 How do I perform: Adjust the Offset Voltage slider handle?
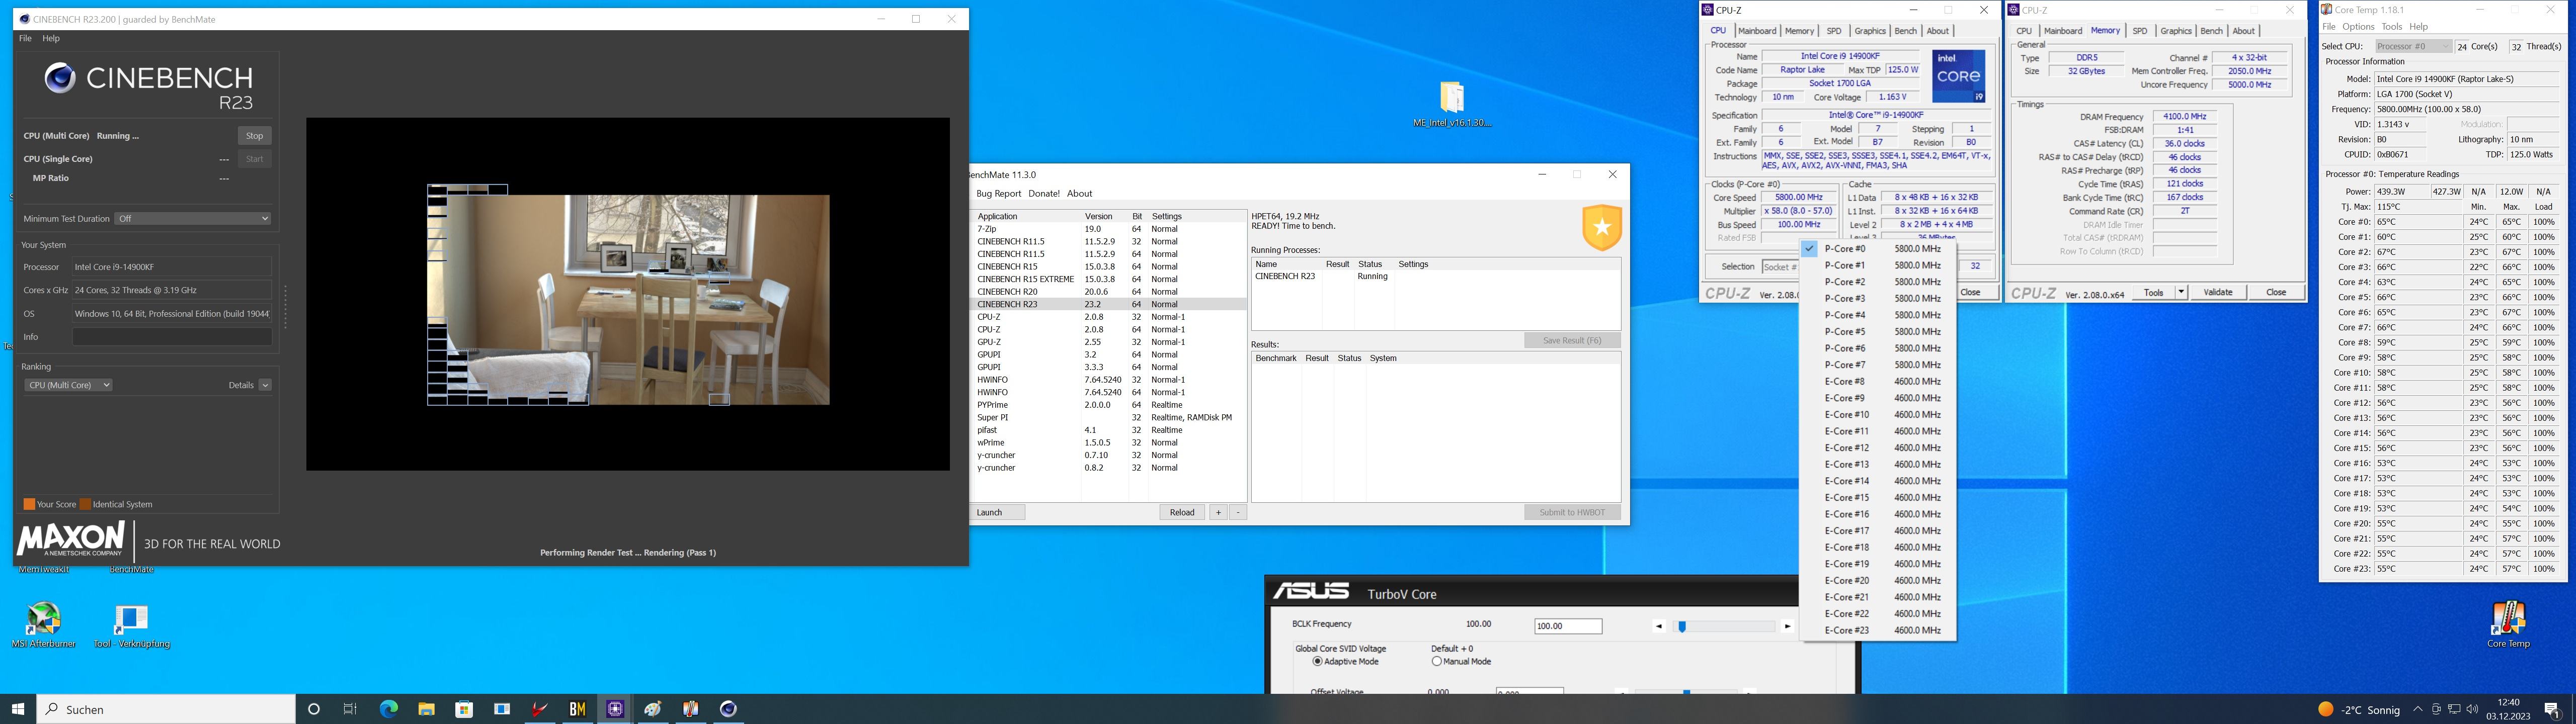[x=1687, y=692]
